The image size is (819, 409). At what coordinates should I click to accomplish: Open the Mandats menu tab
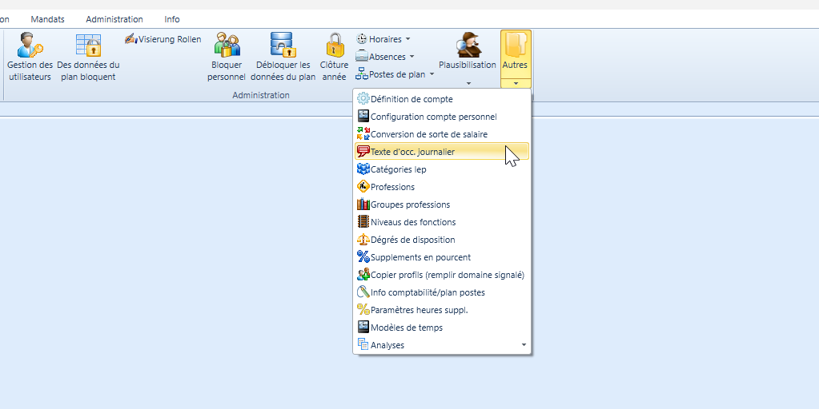(x=47, y=19)
